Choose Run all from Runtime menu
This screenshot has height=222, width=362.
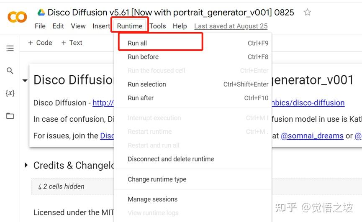tap(193, 43)
